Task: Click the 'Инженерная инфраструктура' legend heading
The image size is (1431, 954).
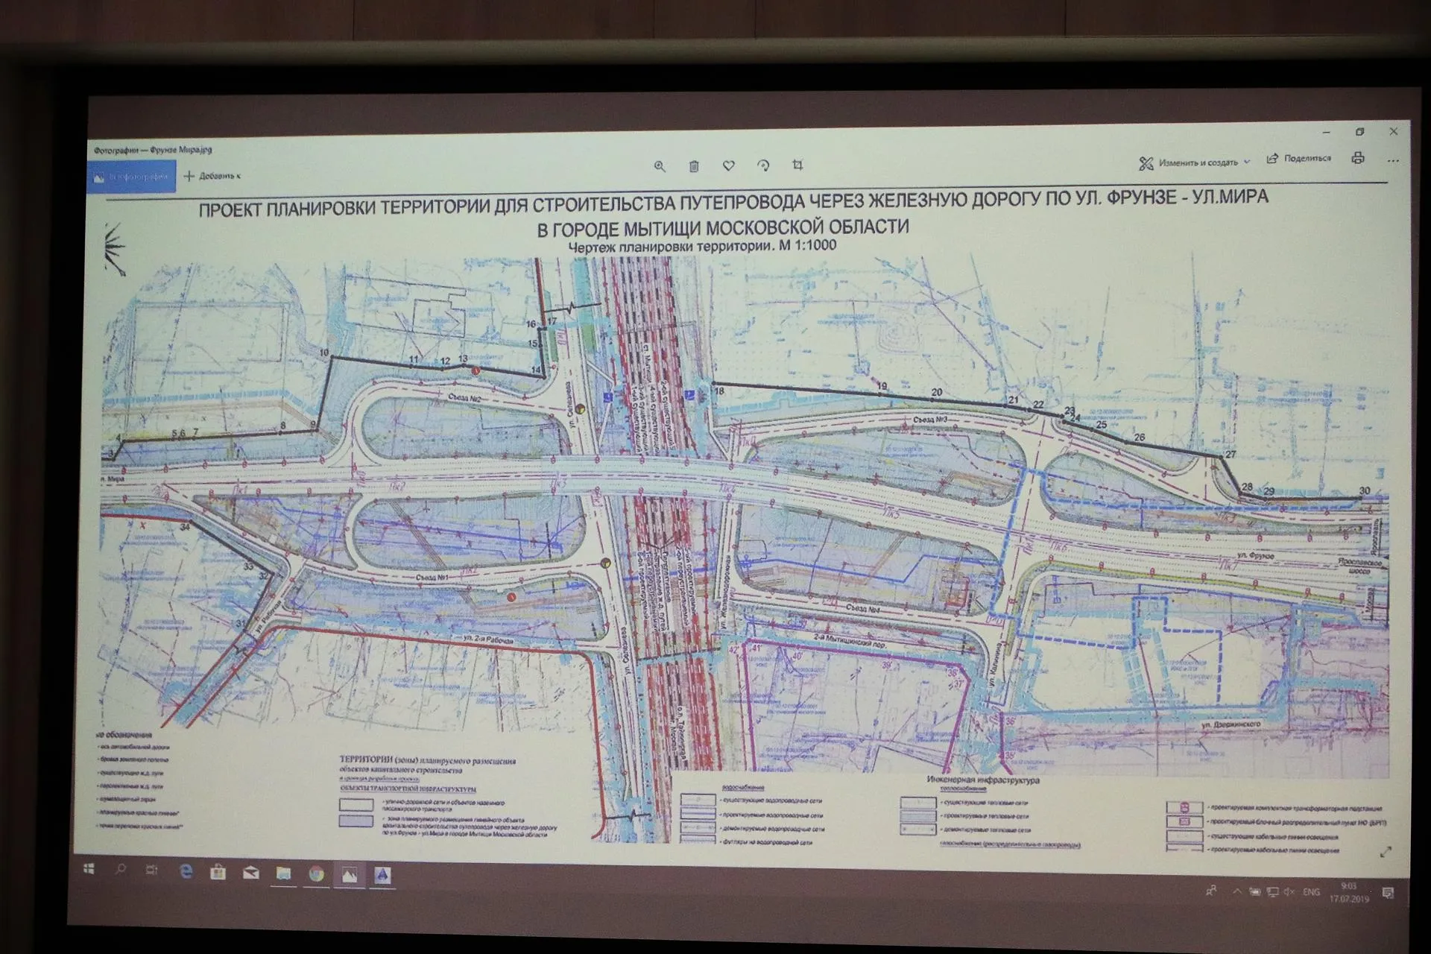Action: click(x=982, y=780)
